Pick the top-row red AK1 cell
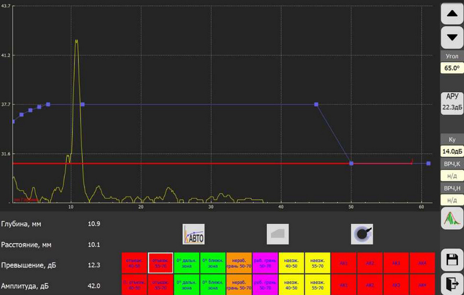Viewport: 464px width, 295px height. click(343, 262)
